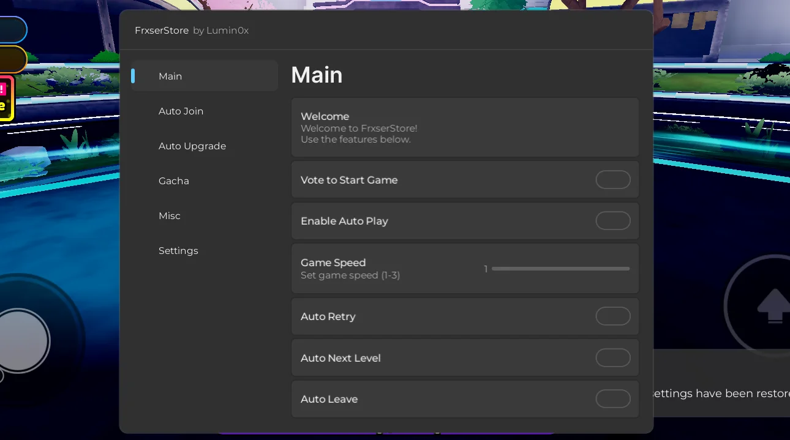Go to the Misc tab

(x=205, y=215)
